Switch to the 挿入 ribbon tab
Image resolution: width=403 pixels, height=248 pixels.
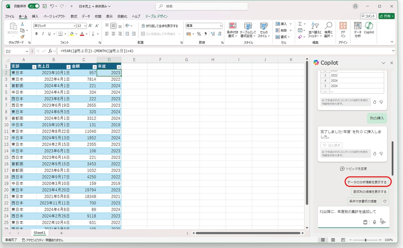[35, 16]
